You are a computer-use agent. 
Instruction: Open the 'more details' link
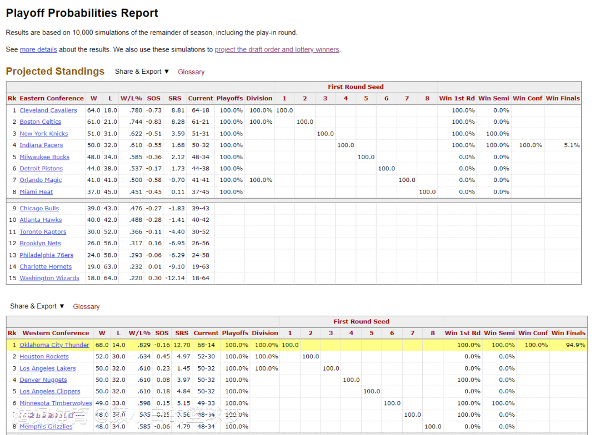(x=38, y=49)
